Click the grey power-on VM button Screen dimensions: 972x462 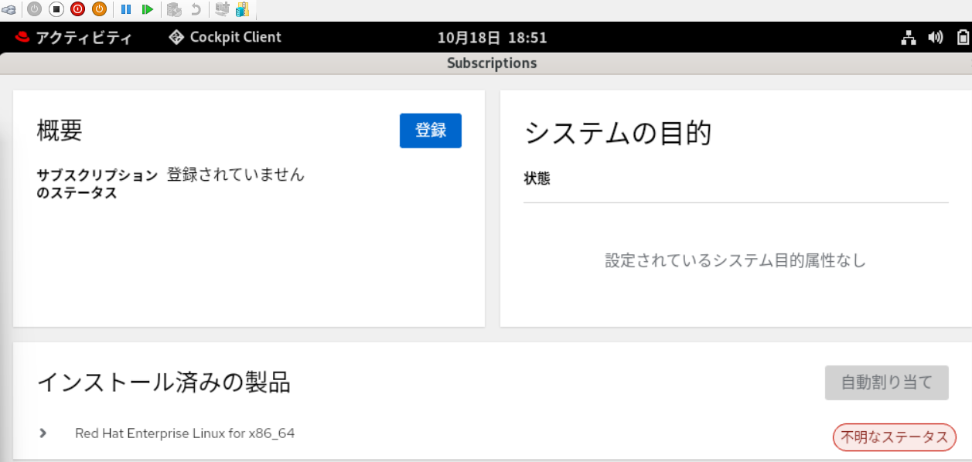coord(34,10)
